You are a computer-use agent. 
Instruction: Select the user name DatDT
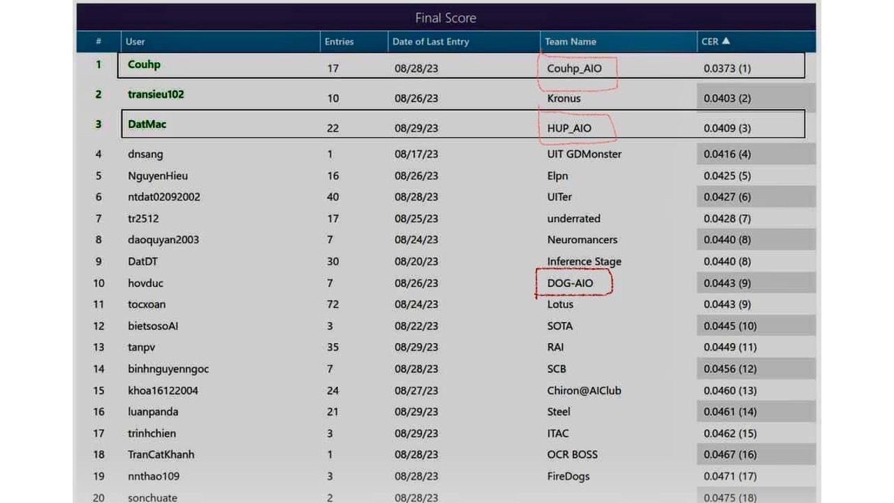(142, 261)
